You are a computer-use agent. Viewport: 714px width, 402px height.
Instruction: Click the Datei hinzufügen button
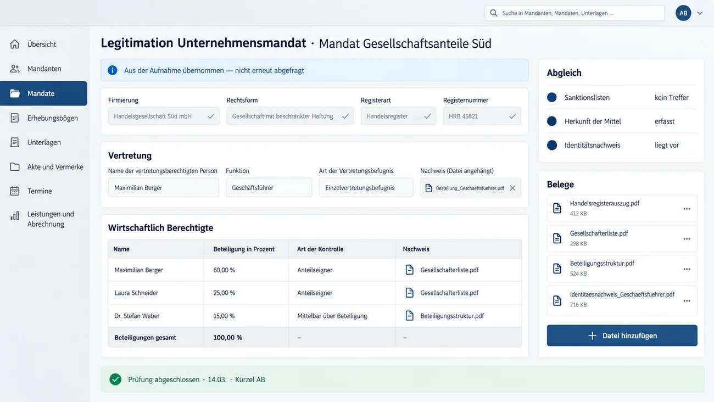coord(622,336)
